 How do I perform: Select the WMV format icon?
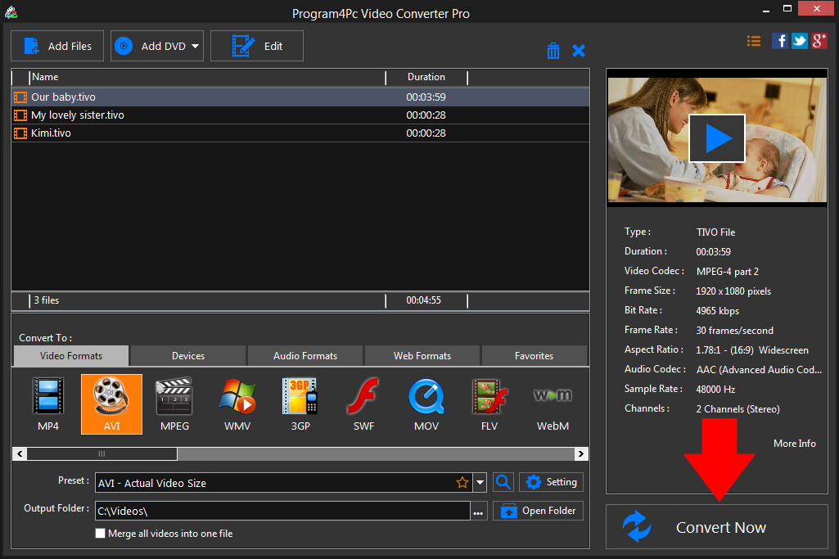pyautogui.click(x=237, y=403)
